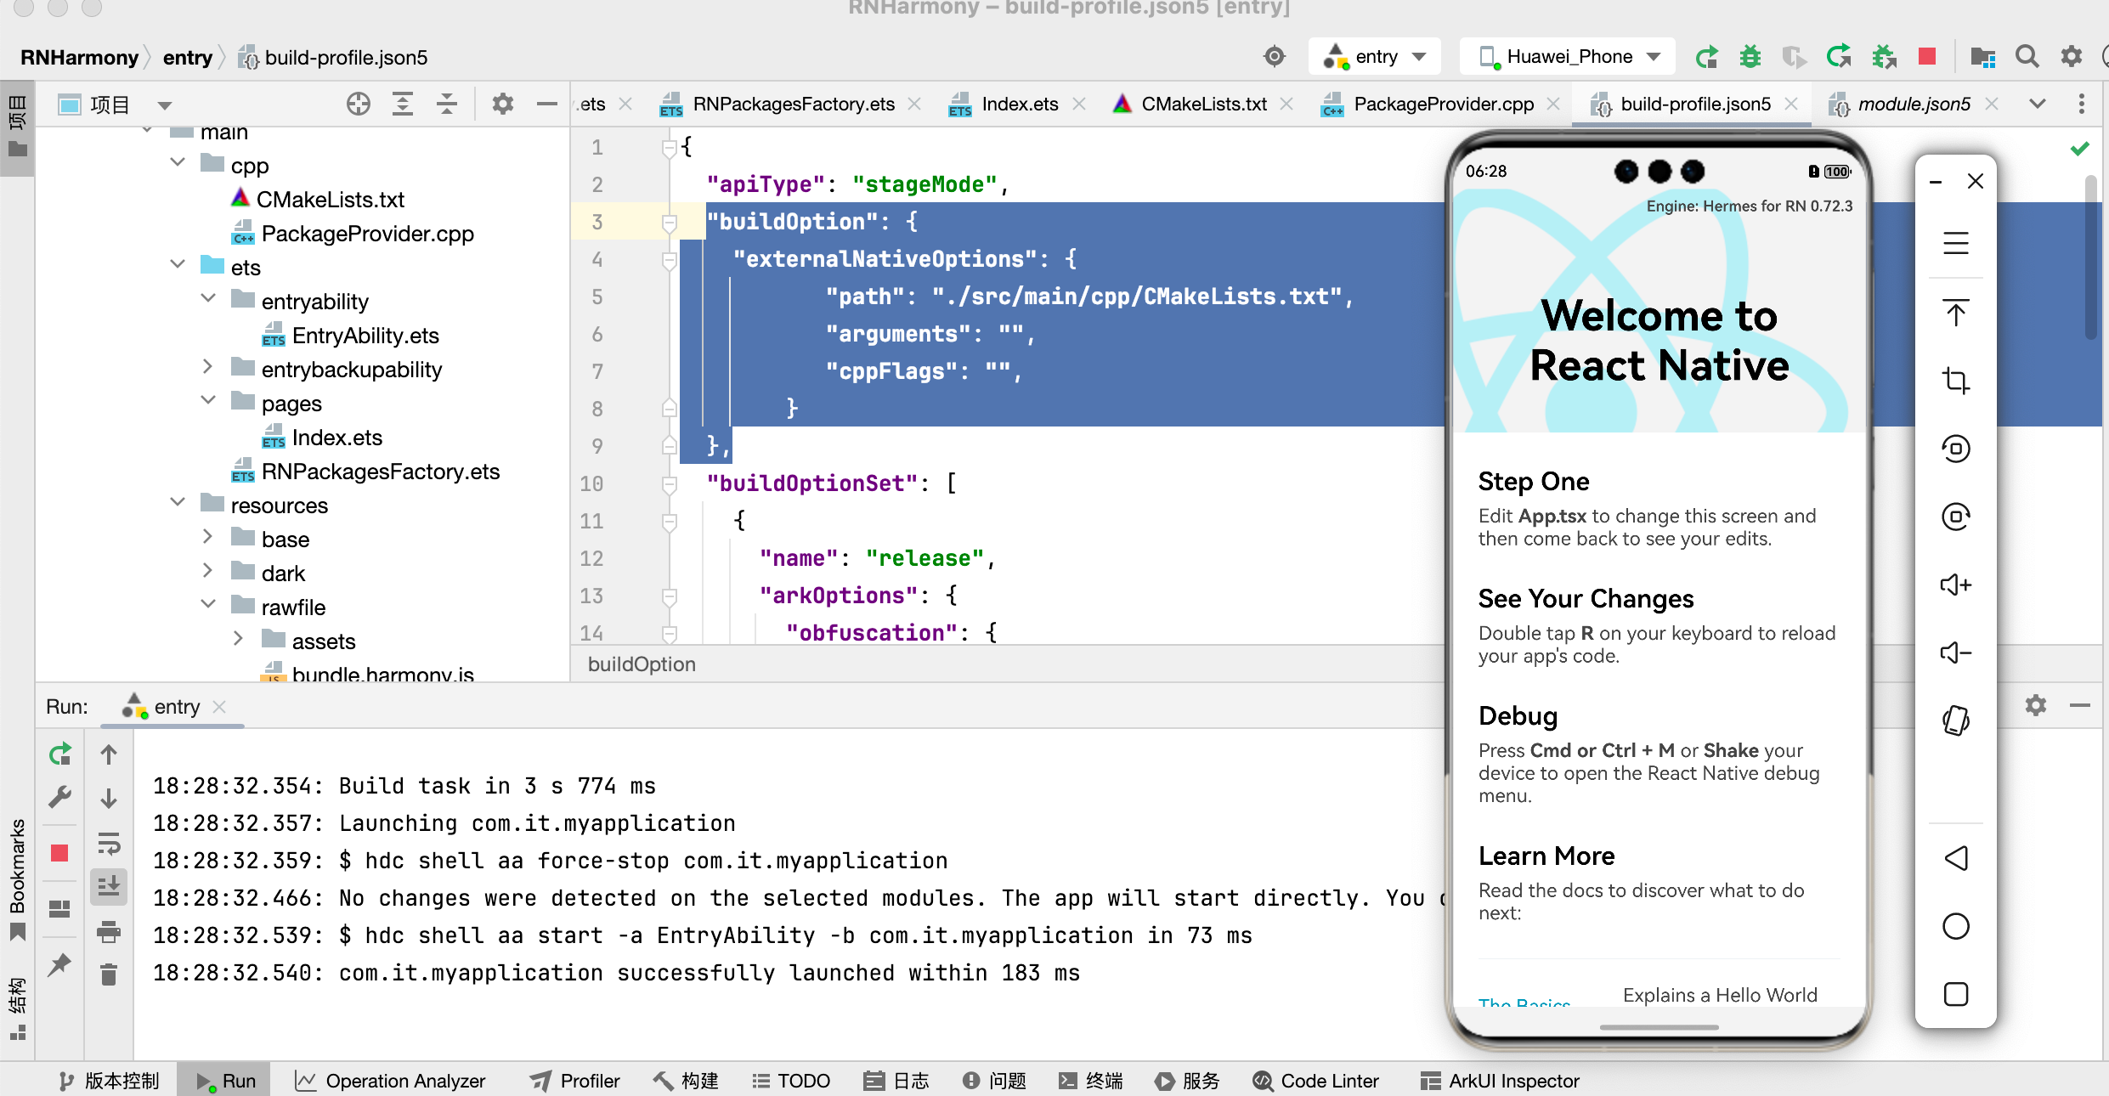Click the Debug bug toolbar icon
The height and width of the screenshot is (1096, 2109).
coord(1750,57)
